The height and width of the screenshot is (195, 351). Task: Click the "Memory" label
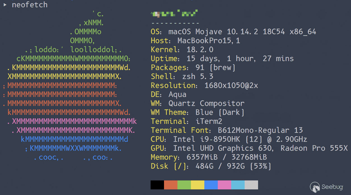pos(164,157)
